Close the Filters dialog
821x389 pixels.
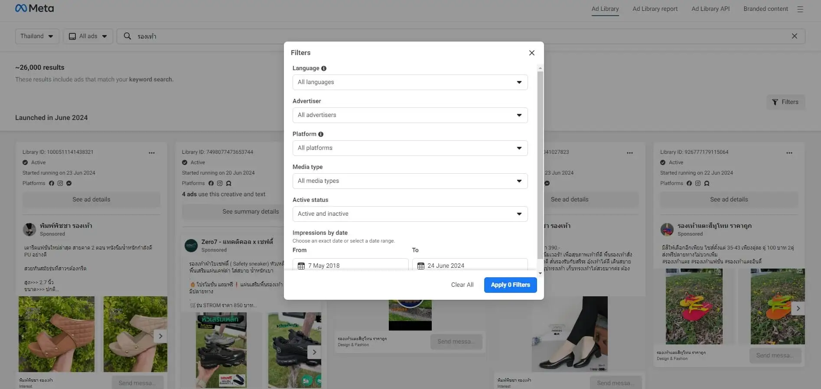coord(532,53)
